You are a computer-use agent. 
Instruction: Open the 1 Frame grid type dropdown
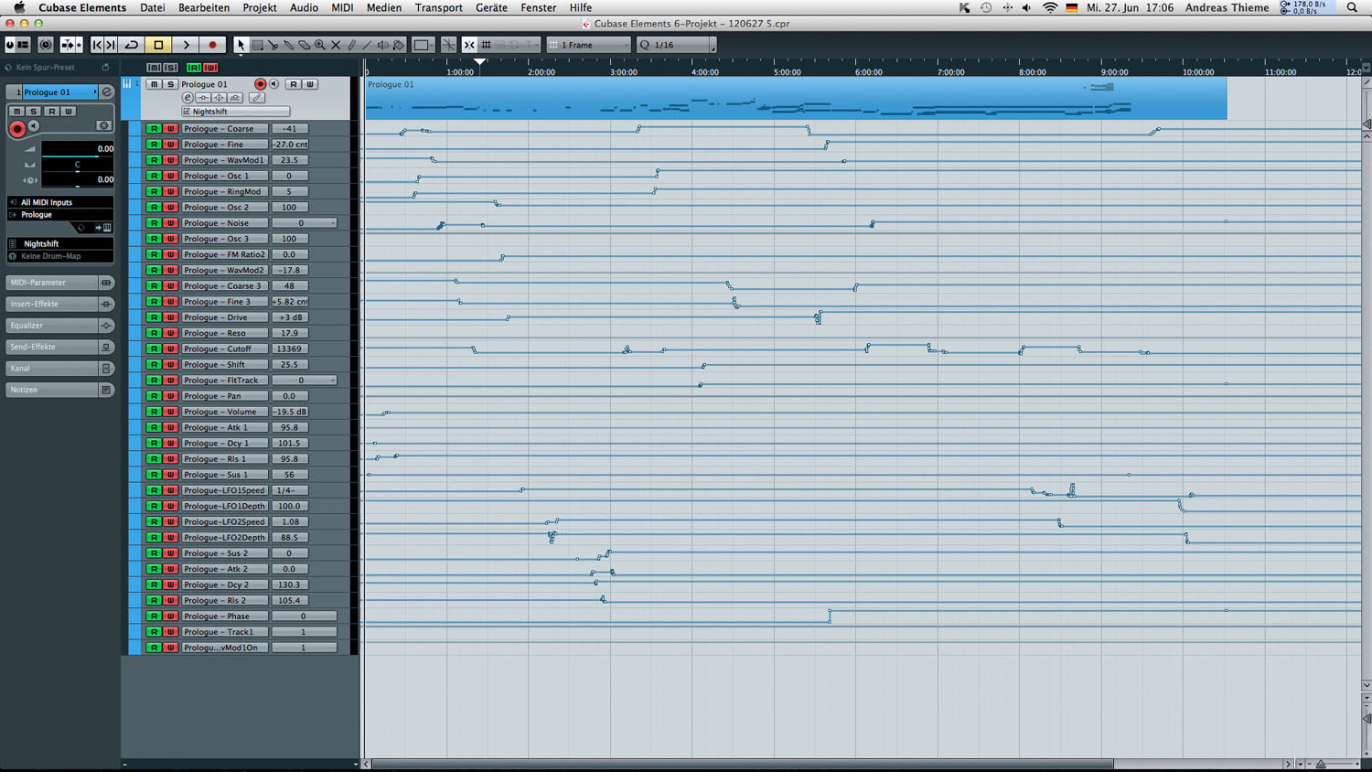point(589,45)
